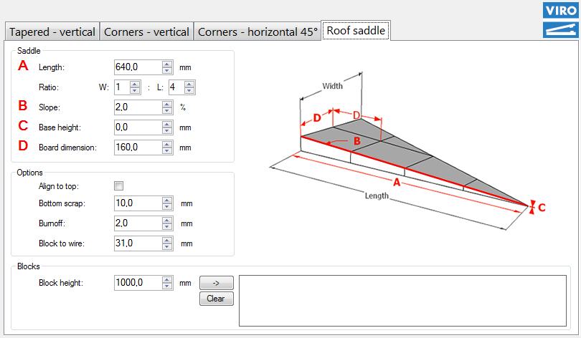Open the Corners - vertical tab
This screenshot has width=581, height=338.
(146, 32)
